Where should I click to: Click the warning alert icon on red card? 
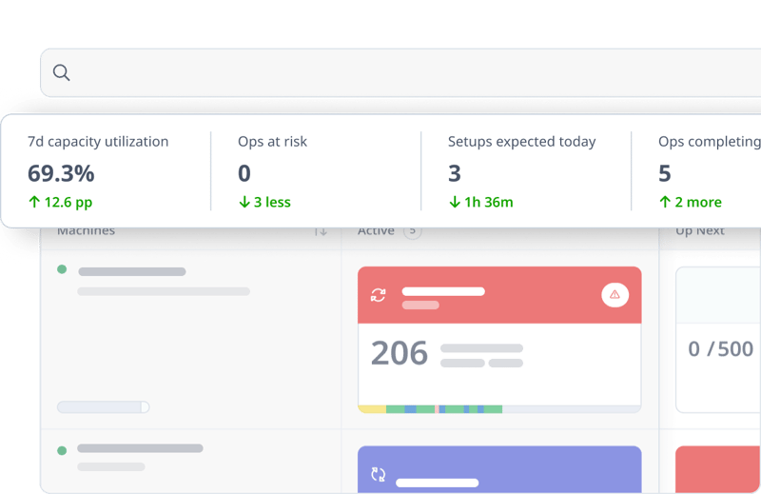(x=615, y=294)
